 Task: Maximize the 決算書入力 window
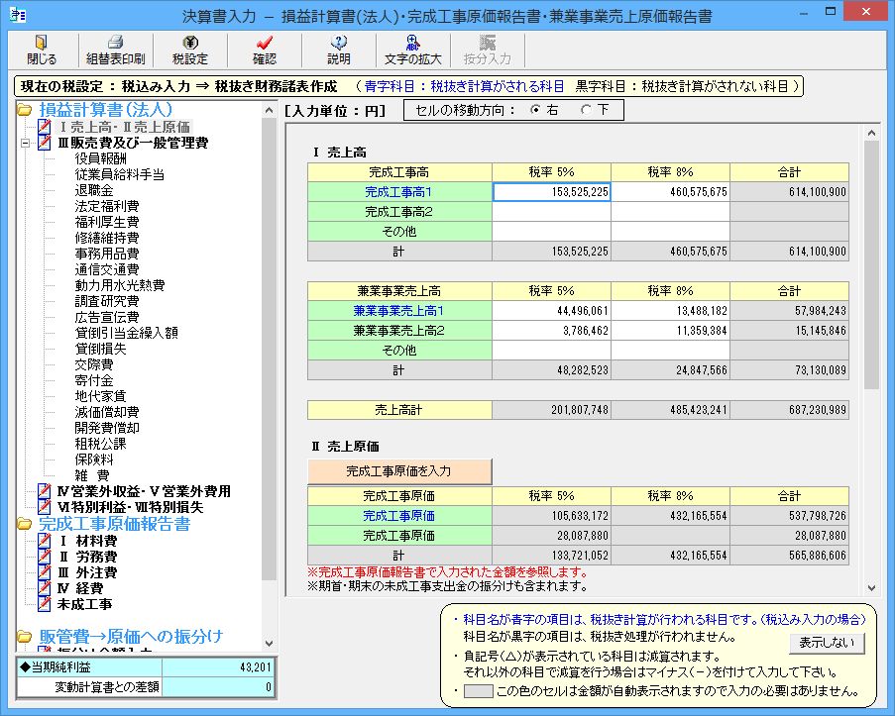pyautogui.click(x=831, y=13)
